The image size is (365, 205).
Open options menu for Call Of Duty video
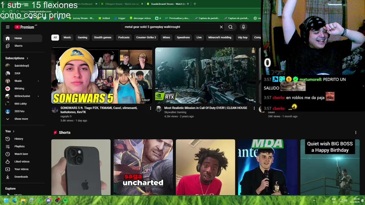point(254,108)
